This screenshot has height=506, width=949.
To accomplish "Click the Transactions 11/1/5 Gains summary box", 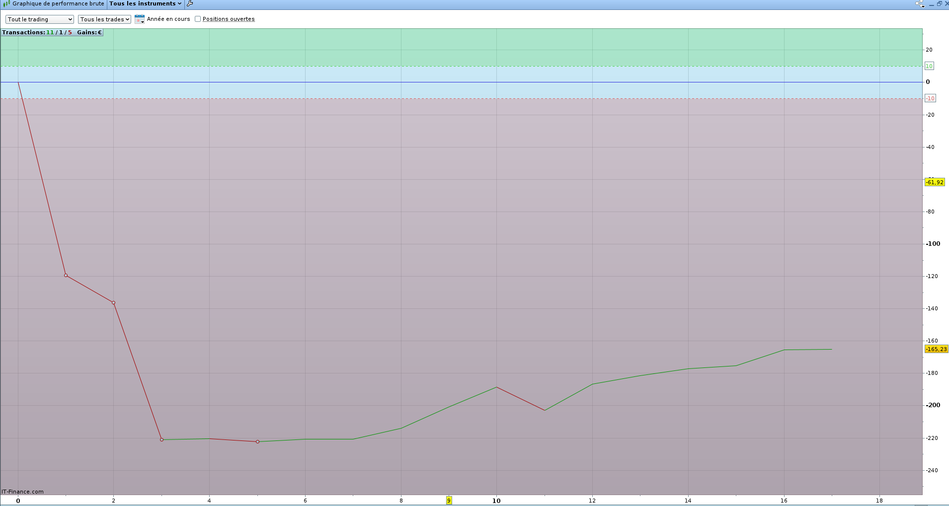I will [x=52, y=32].
